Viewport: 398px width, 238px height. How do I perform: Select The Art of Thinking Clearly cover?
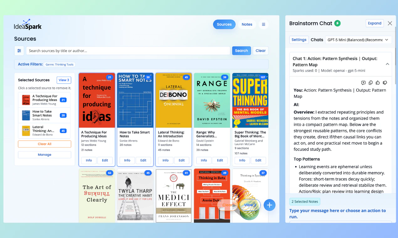[x=97, y=196]
